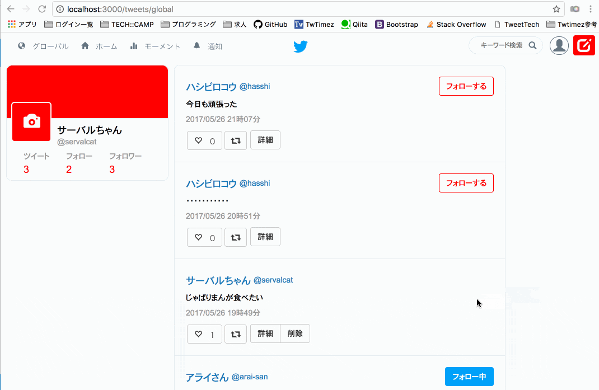Reload the page in the browser
This screenshot has height=390, width=599.
(42, 9)
